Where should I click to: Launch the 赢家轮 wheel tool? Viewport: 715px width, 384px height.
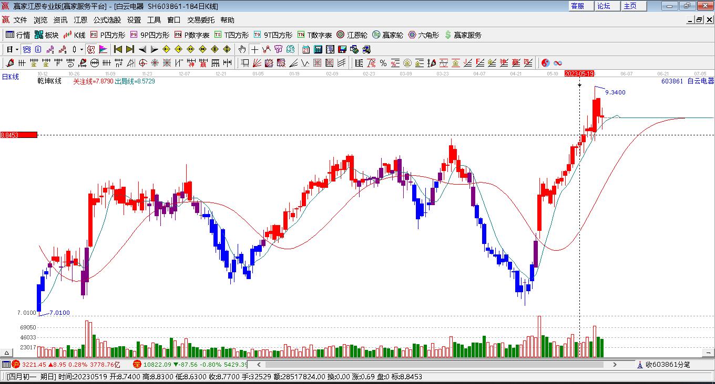coord(387,35)
